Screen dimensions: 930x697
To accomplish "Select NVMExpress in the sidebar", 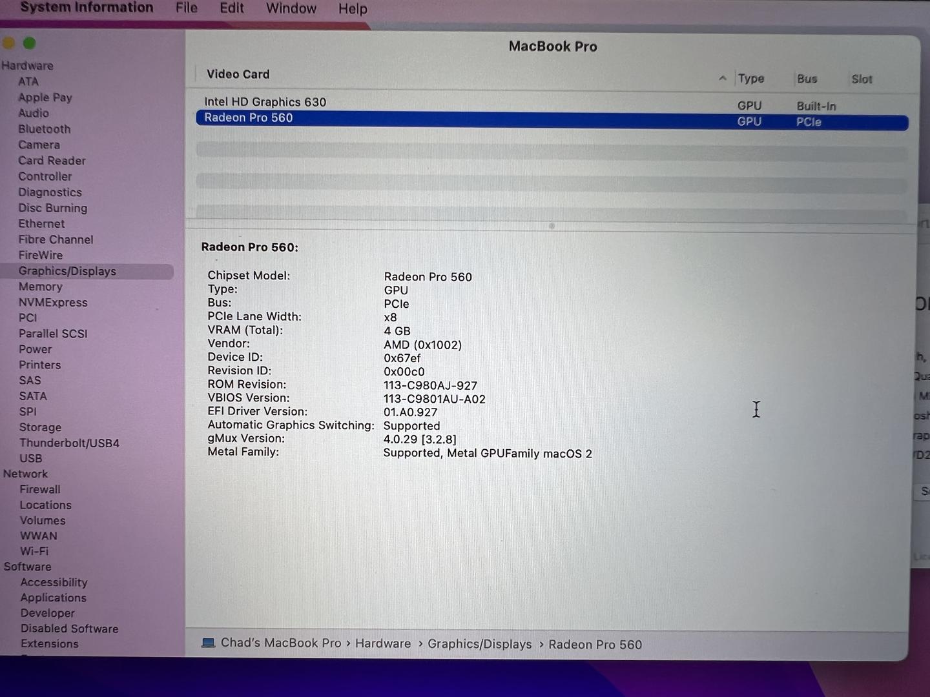I will tap(53, 303).
